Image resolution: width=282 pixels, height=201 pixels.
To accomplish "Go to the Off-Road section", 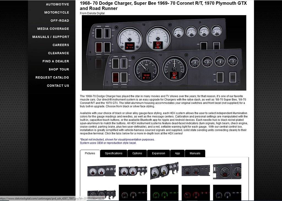I will 59,21.
